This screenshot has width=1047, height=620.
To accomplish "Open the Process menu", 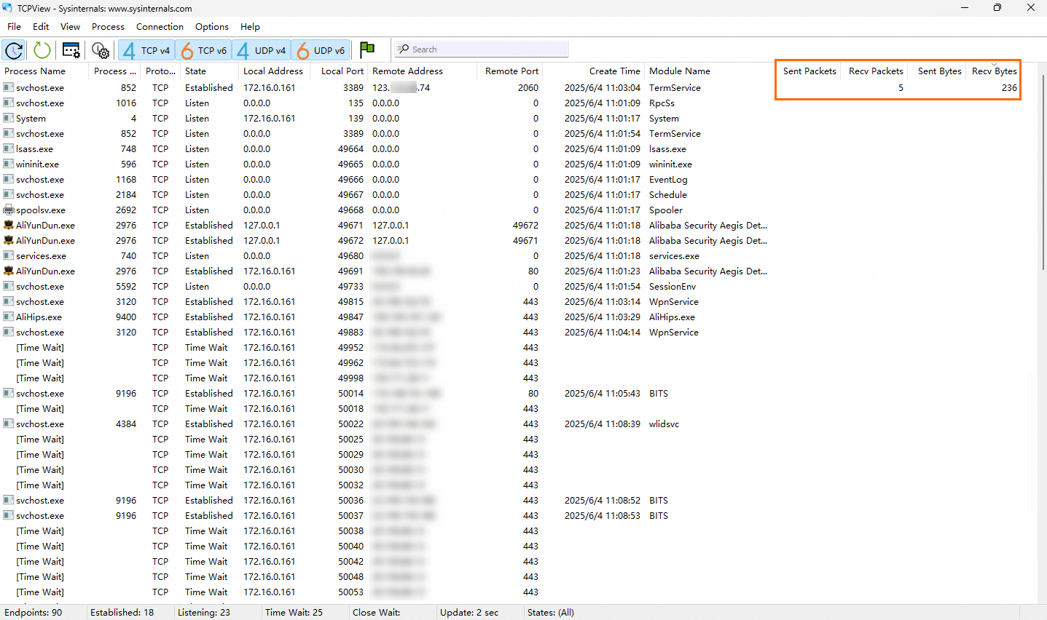I will (108, 27).
